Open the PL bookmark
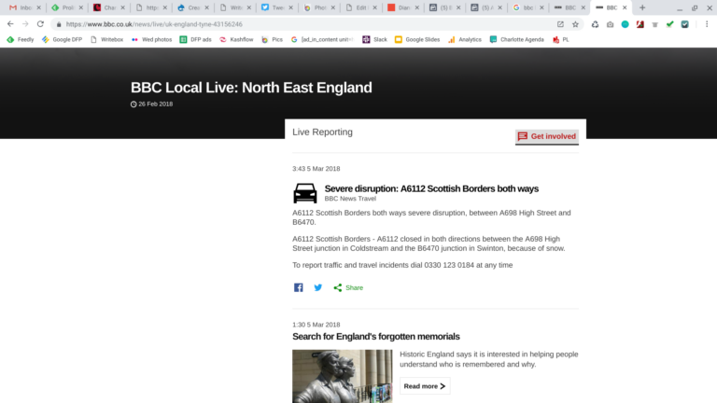717x403 pixels. click(561, 40)
